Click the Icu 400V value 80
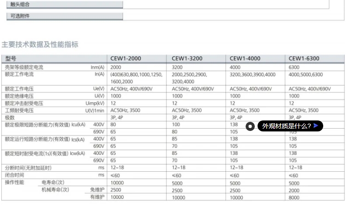 (113, 125)
